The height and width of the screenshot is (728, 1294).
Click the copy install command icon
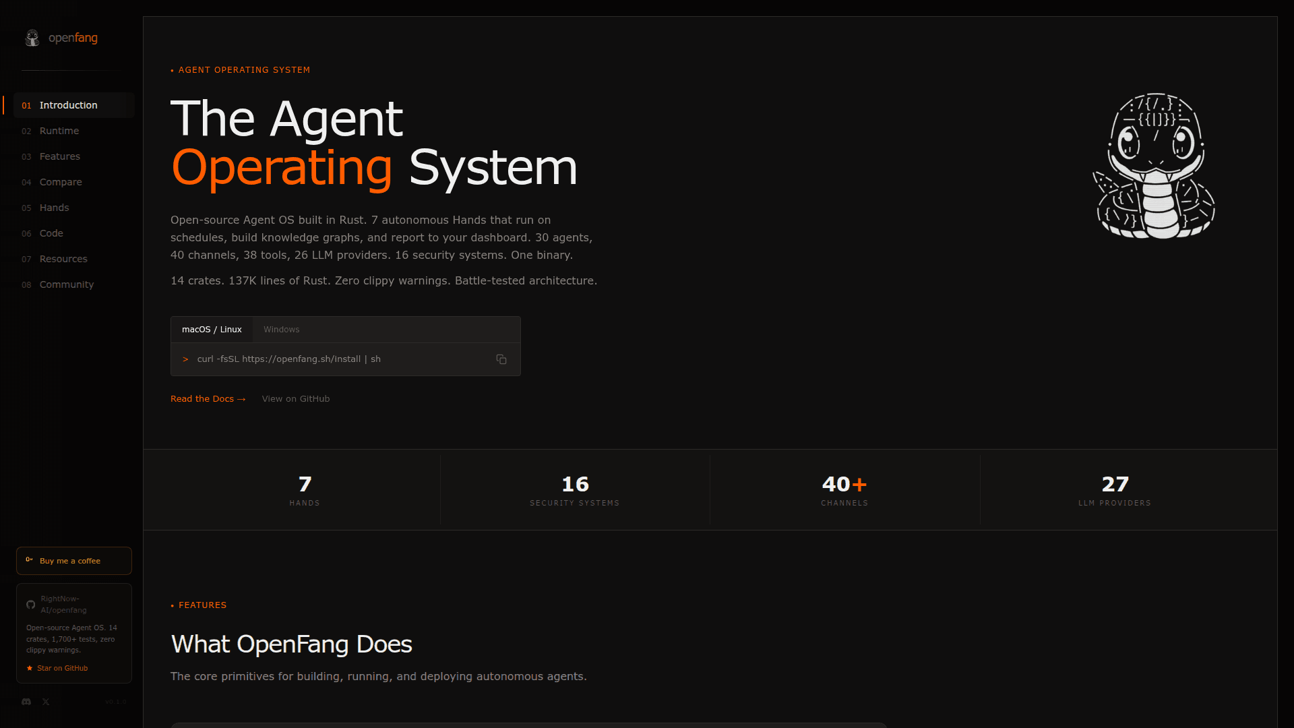click(x=501, y=359)
